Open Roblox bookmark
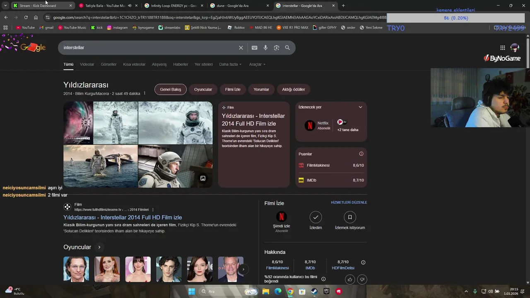The height and width of the screenshot is (298, 530). coord(236,28)
